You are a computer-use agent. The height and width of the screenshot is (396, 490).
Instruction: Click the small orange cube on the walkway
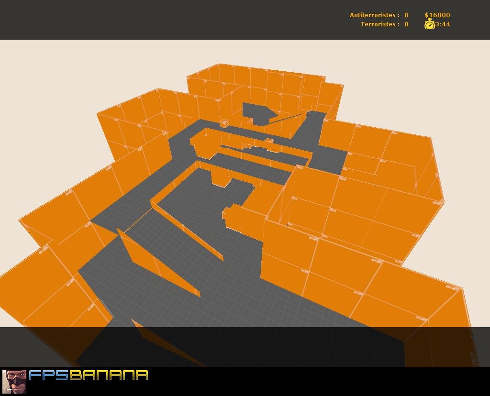pos(223,123)
